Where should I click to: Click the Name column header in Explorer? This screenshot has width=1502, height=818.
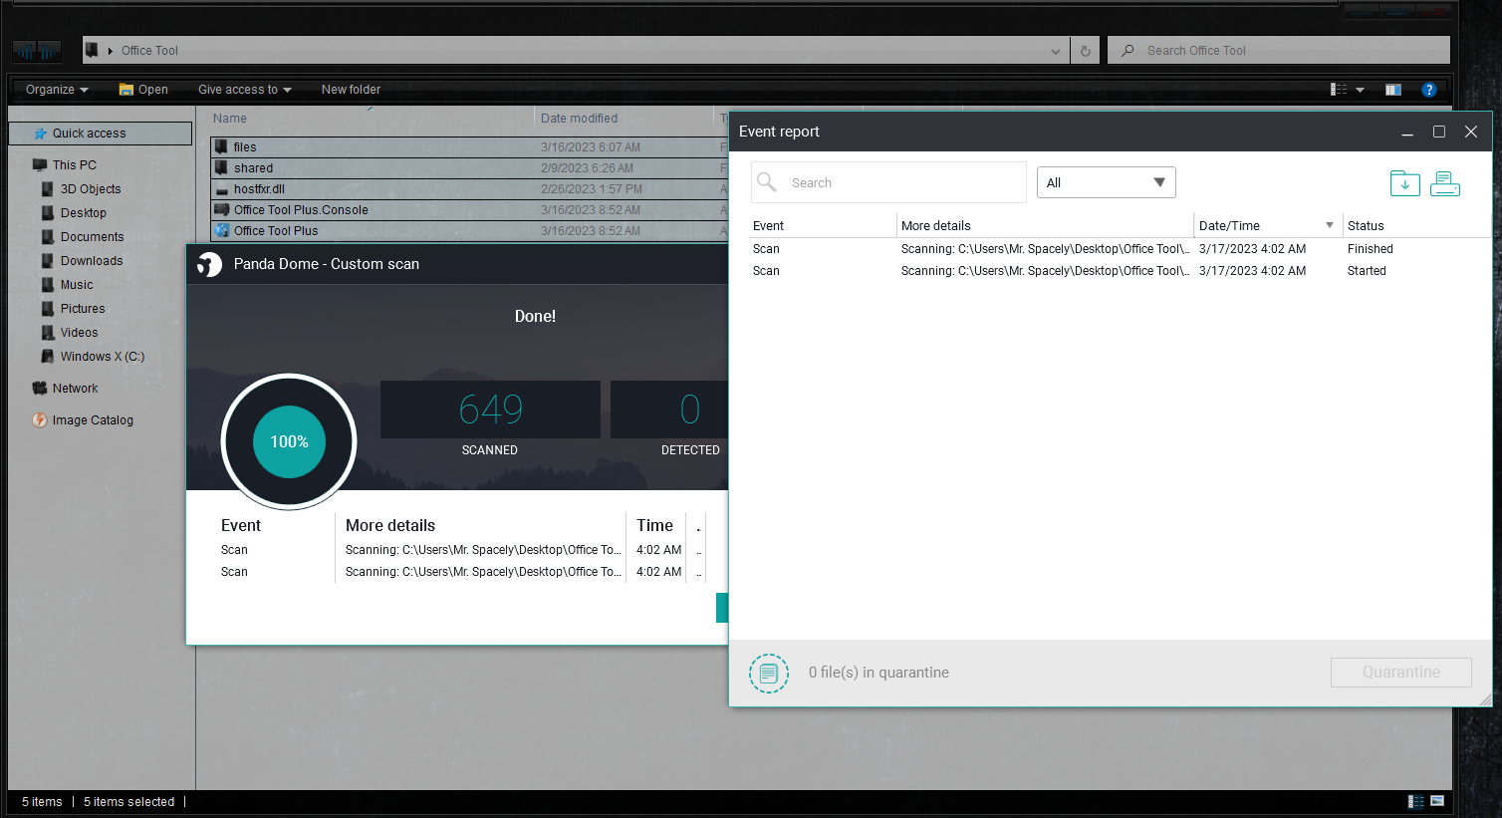pyautogui.click(x=230, y=119)
